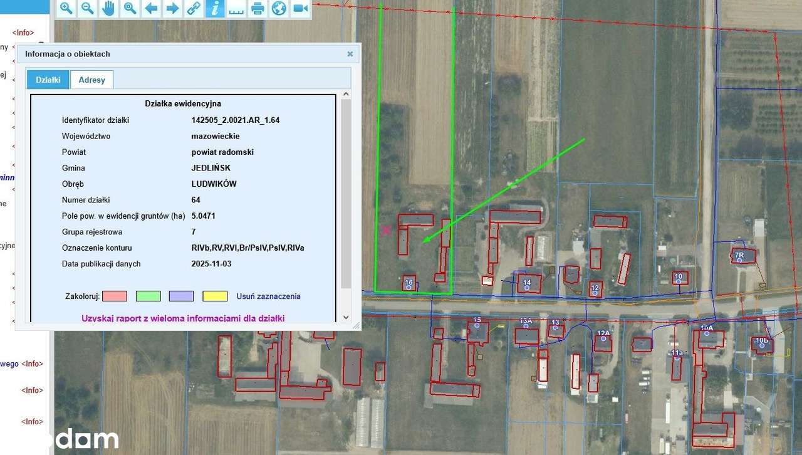
Task: Click the back navigation arrow
Action: (x=151, y=9)
